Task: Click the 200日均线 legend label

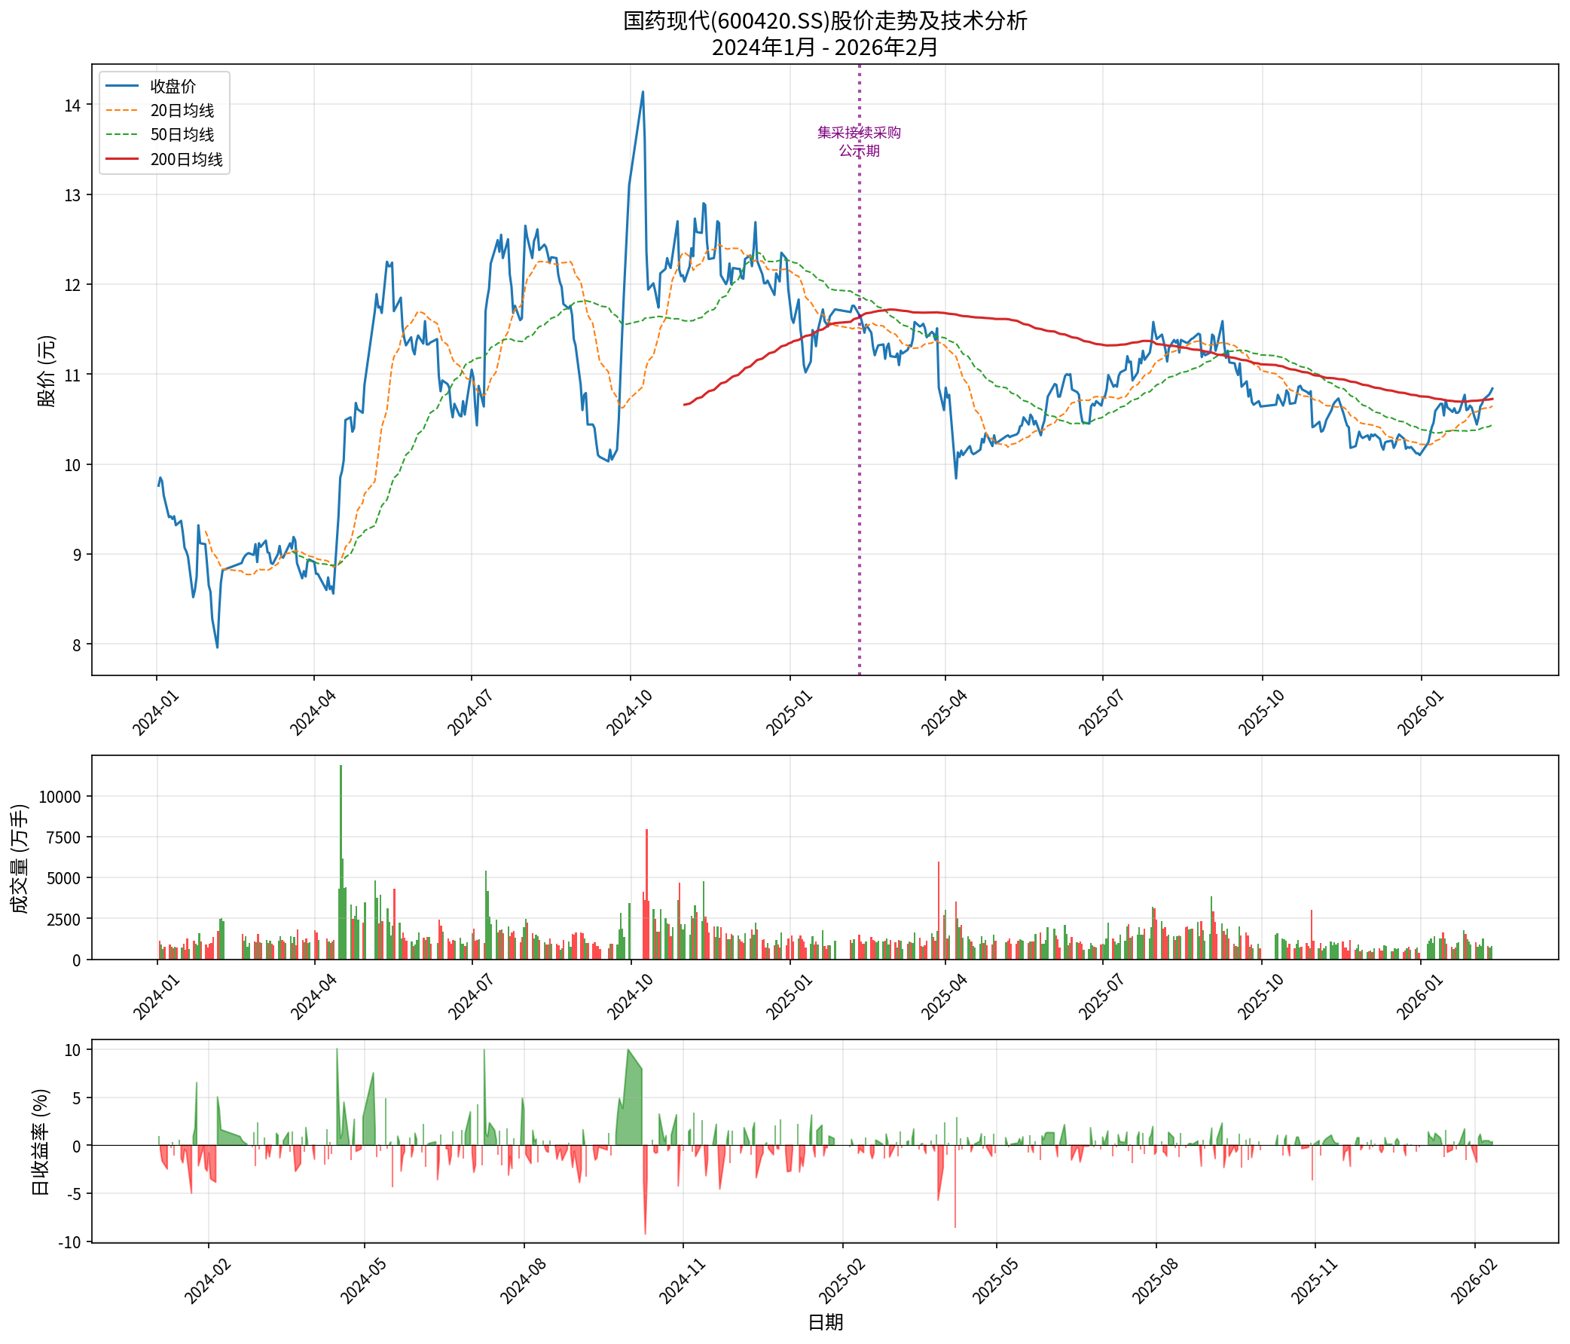Action: 186,160
